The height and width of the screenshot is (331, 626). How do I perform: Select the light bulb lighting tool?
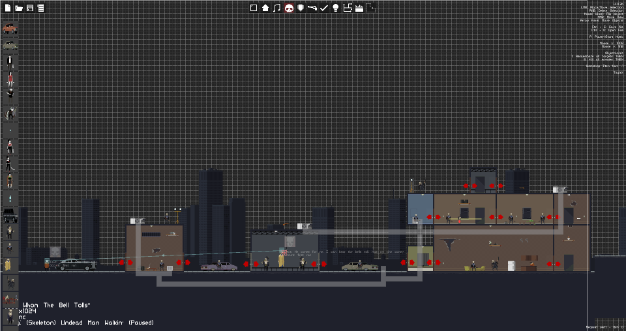336,8
